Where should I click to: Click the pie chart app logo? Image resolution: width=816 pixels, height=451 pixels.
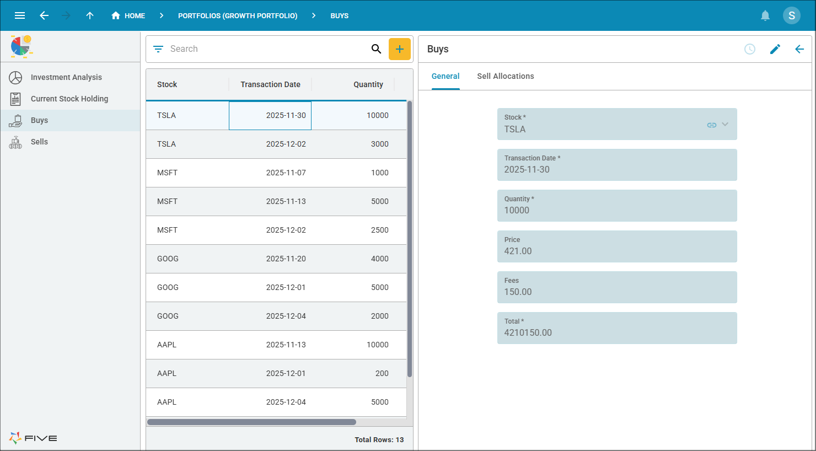click(x=21, y=46)
